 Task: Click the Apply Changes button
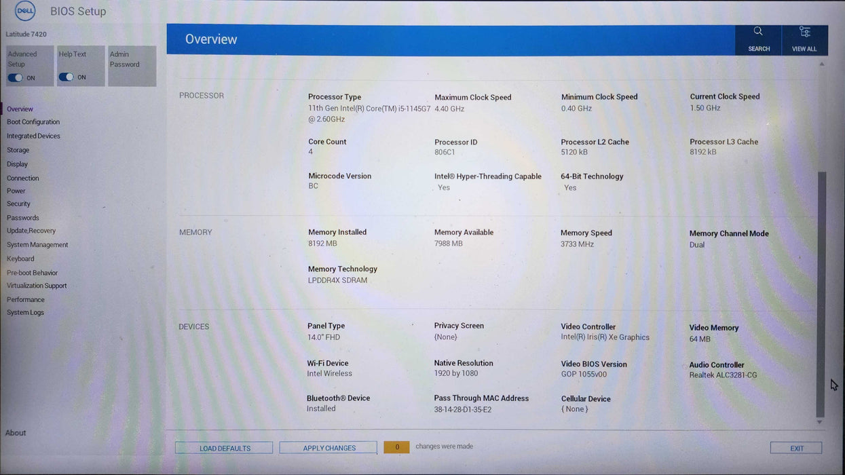tap(328, 448)
